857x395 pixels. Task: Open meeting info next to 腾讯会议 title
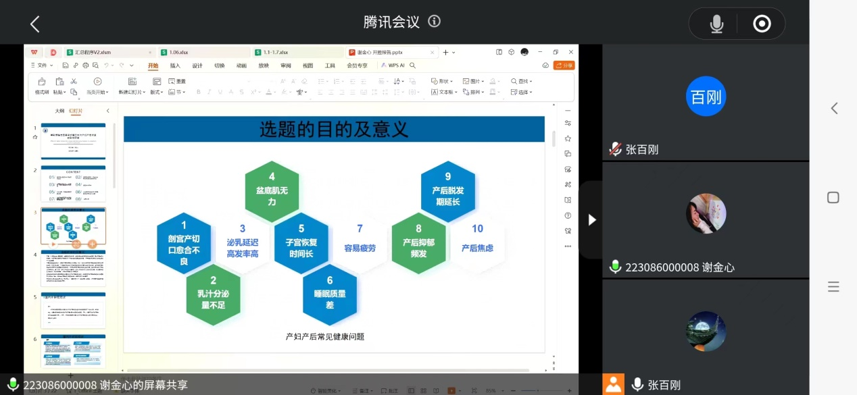click(x=435, y=21)
